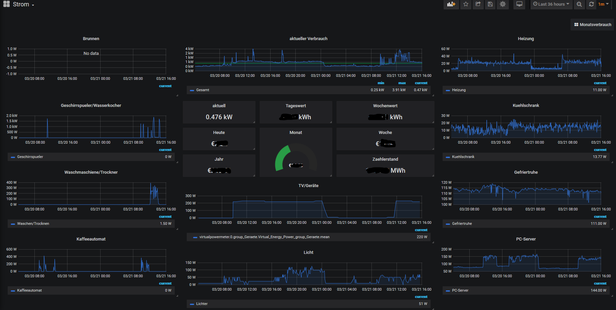Click the Heizung series color line swatch

point(448,90)
